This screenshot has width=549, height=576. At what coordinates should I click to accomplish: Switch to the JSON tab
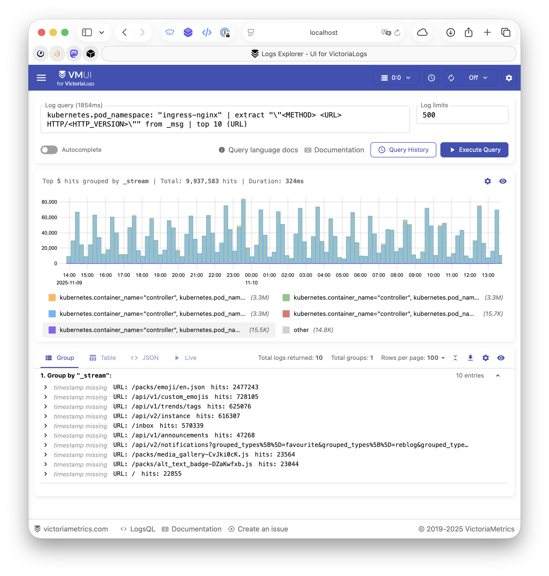145,358
